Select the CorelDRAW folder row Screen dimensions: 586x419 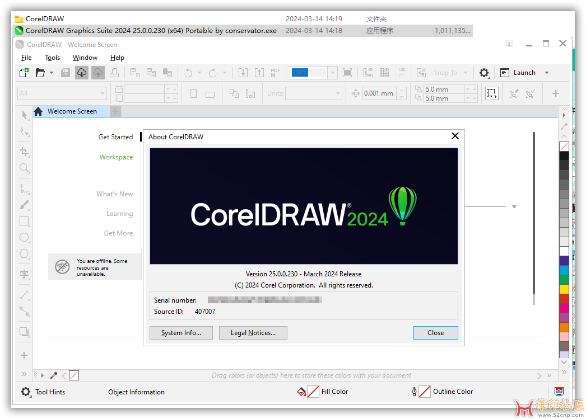(x=243, y=18)
